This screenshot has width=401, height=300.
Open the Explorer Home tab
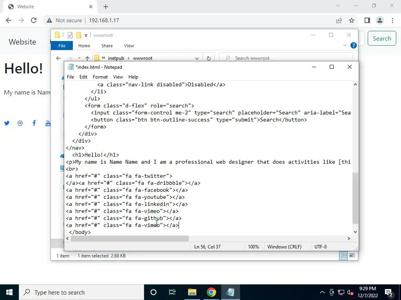click(x=84, y=46)
